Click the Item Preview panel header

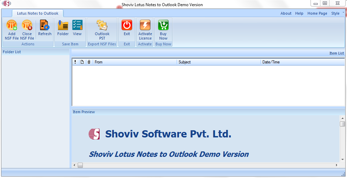point(208,112)
